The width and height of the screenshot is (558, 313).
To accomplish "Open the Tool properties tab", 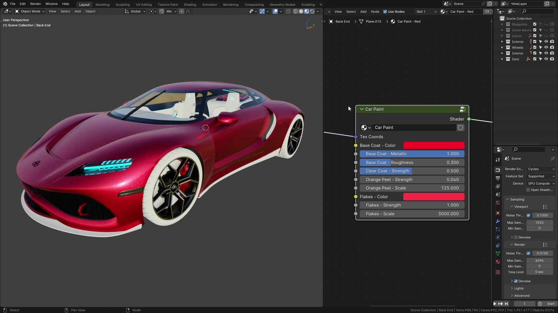I will (x=498, y=159).
